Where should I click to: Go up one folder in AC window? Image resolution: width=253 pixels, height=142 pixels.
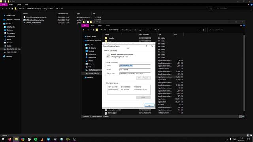pos(12,9)
